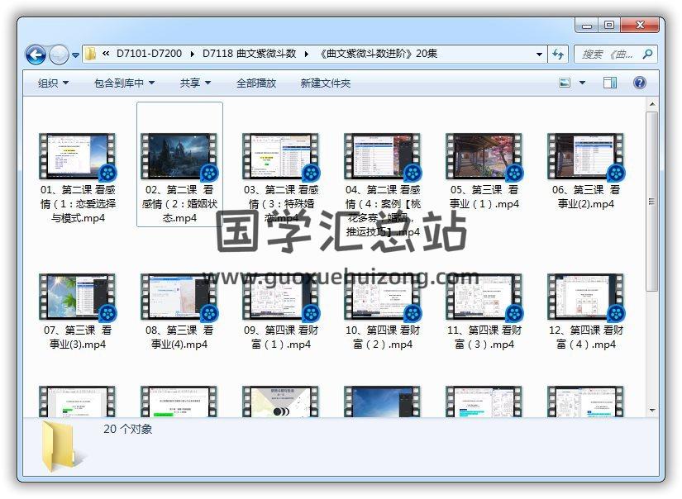This screenshot has width=682, height=499.
Task: Click the search magnifier icon
Action: coord(647,55)
